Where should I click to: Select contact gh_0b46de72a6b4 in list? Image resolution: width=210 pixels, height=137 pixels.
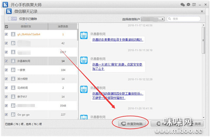[41, 35]
